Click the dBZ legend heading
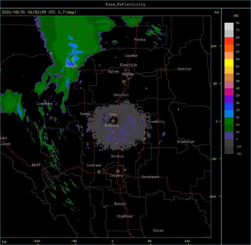The width and height of the screenshot is (251, 245). [236, 15]
